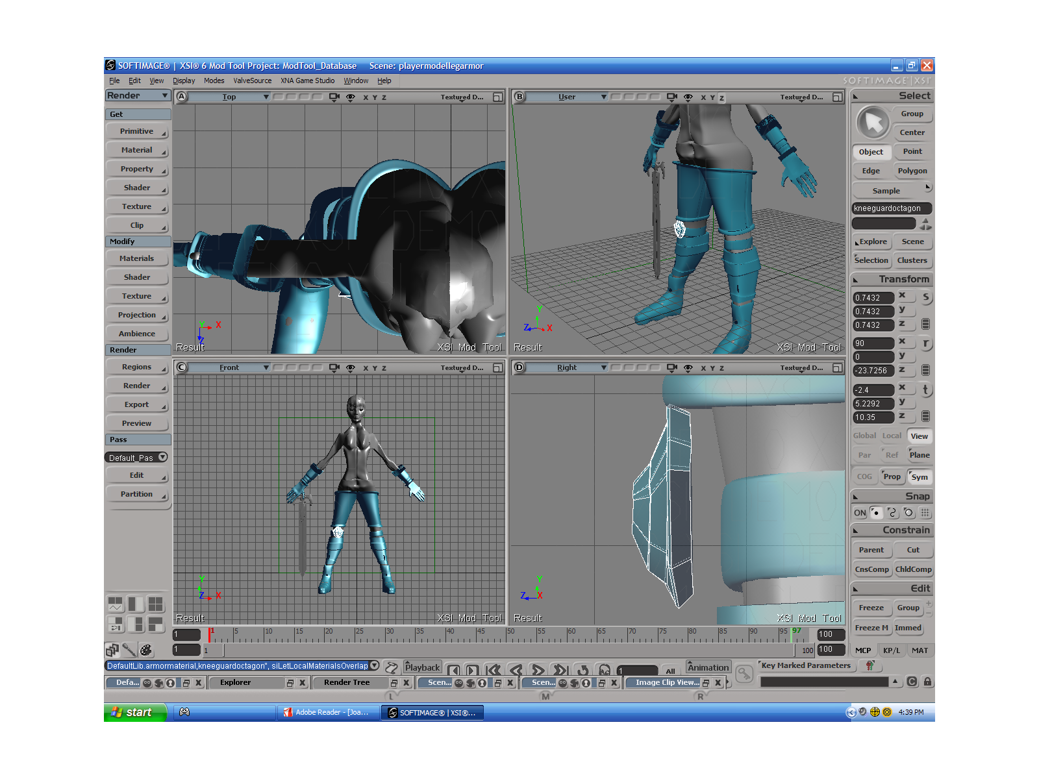Open 'Textured D...' display mode in Top viewport
Image resolution: width=1039 pixels, height=779 pixels.
click(462, 97)
